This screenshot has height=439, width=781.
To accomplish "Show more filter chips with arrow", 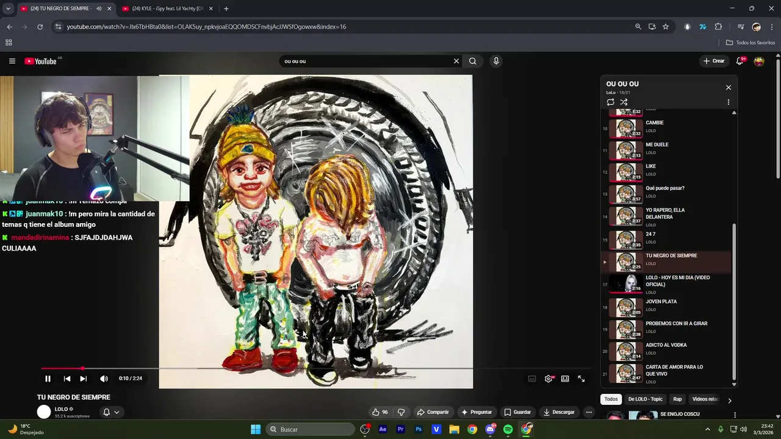I will [x=729, y=401].
